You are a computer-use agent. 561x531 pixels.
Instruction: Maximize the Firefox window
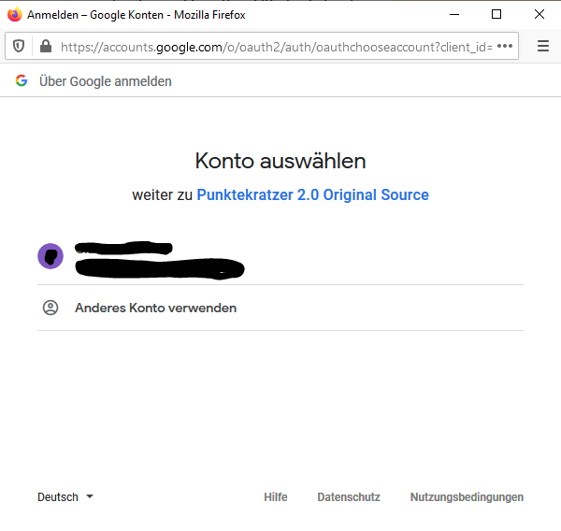click(496, 14)
